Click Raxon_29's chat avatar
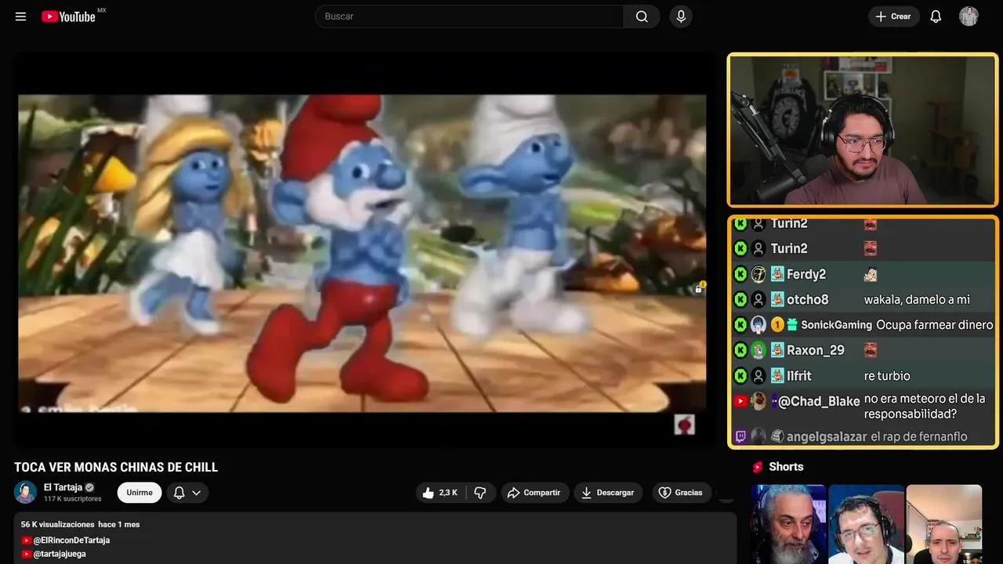 click(x=759, y=350)
